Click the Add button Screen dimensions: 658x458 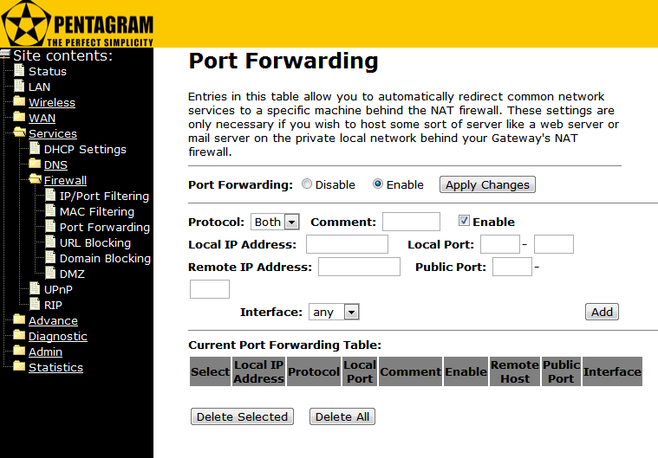tap(602, 312)
